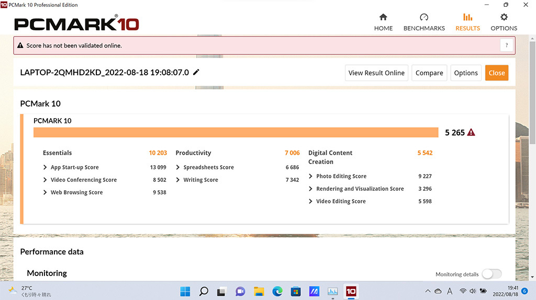Switch to the Results tab
Screen dimensions: 536x300
click(467, 22)
